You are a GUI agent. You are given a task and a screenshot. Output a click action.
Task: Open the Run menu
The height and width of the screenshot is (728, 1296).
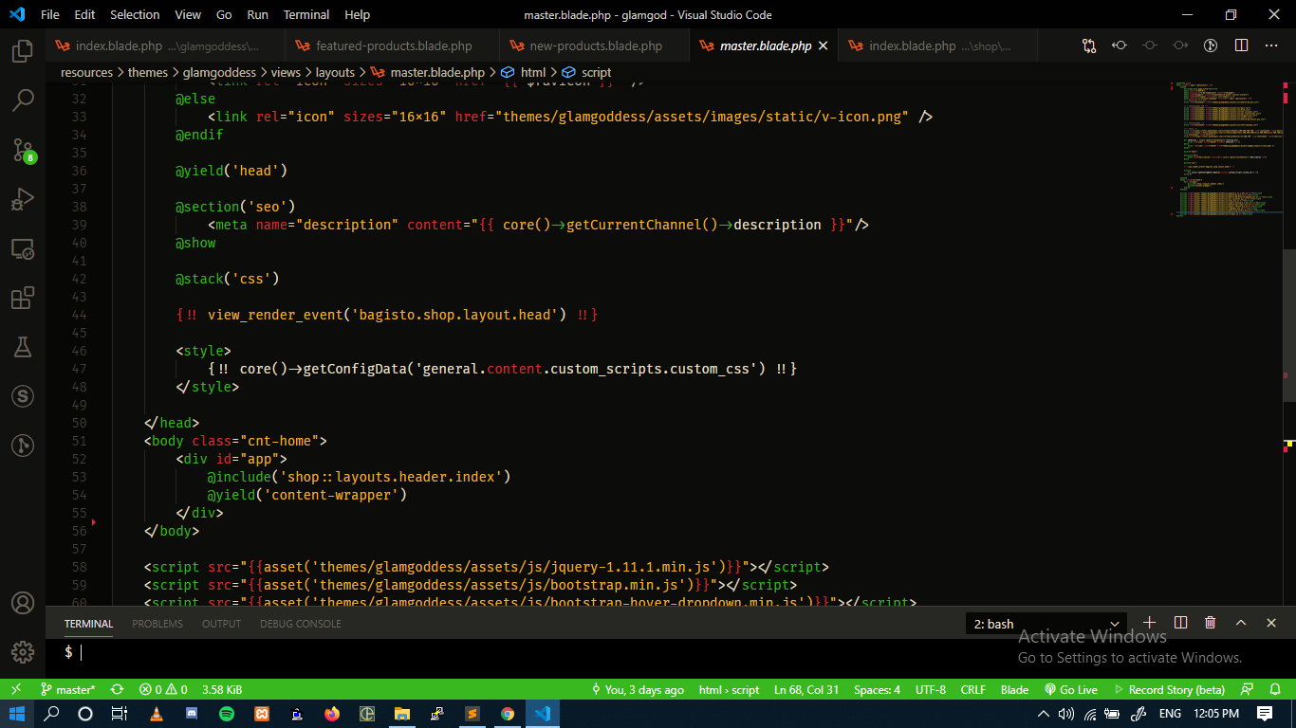(x=257, y=14)
